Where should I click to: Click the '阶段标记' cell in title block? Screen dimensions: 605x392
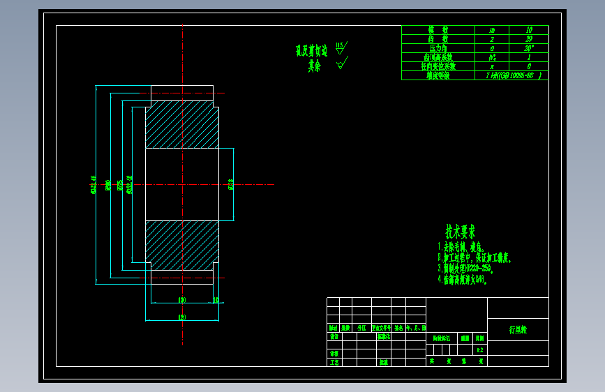[442, 338]
